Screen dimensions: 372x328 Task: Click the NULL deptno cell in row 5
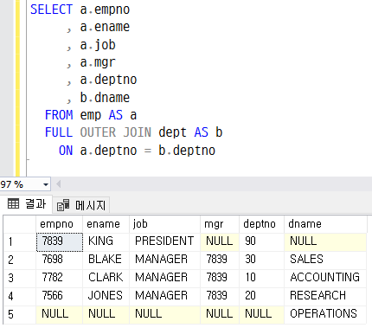tap(261, 314)
